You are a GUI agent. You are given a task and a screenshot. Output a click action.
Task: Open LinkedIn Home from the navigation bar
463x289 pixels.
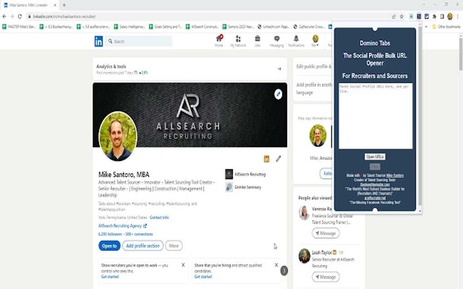[219, 40]
